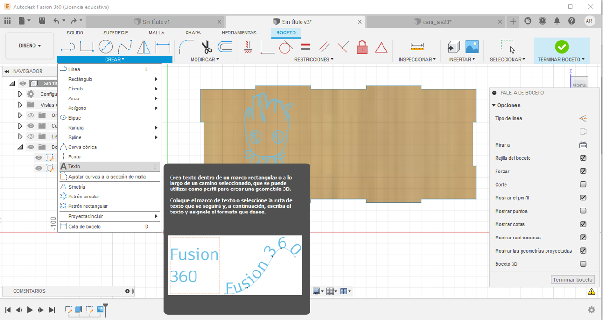Screen dimensions: 603x320
Task: Click the Mirror sketch tool icon
Action: [x=143, y=47]
